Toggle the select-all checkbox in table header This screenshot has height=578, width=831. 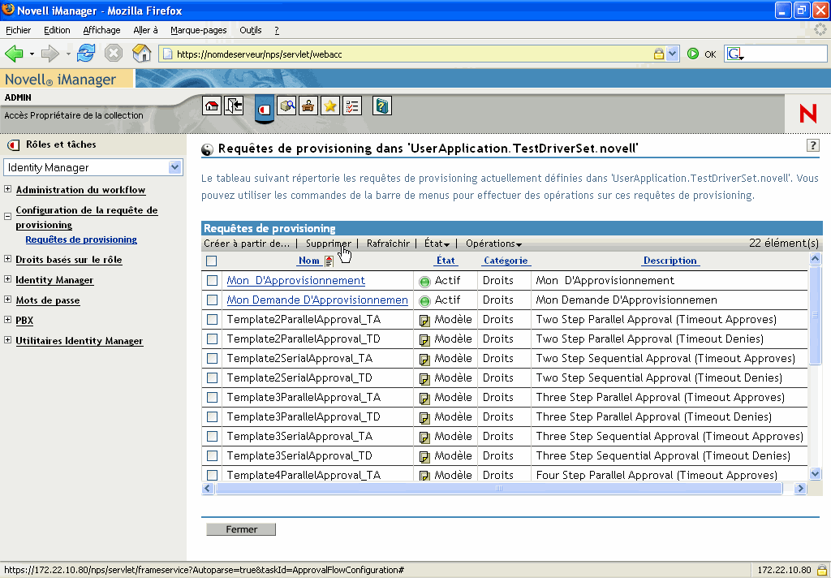[212, 261]
